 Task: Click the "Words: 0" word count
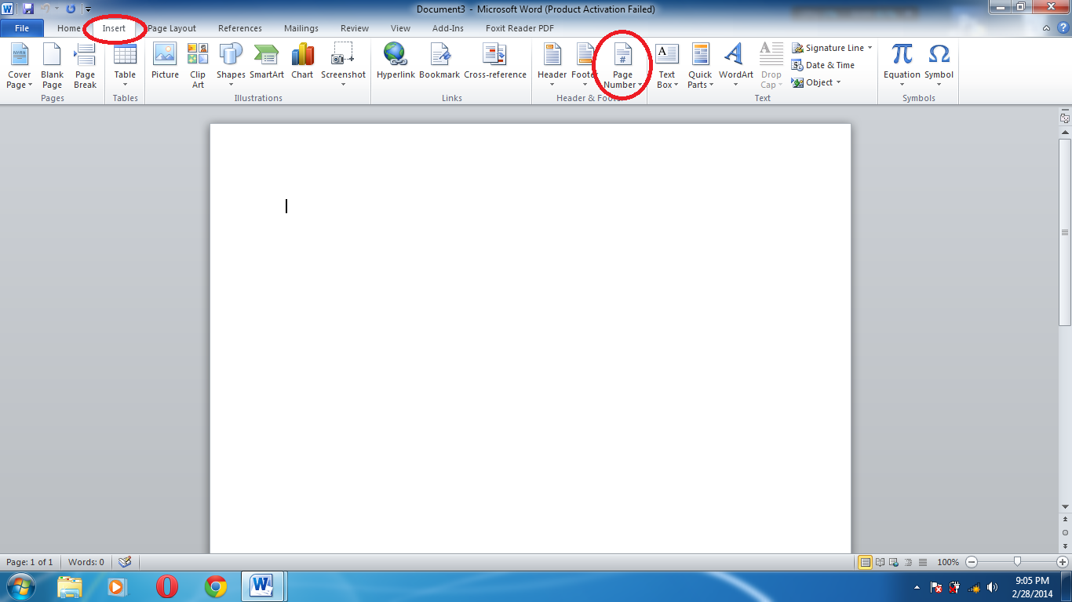(86, 562)
